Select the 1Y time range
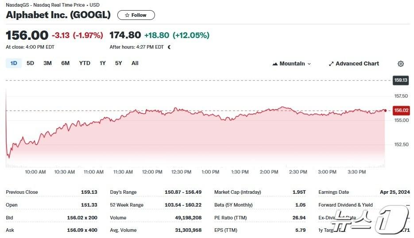This screenshot has width=414, height=238. pyautogui.click(x=103, y=63)
